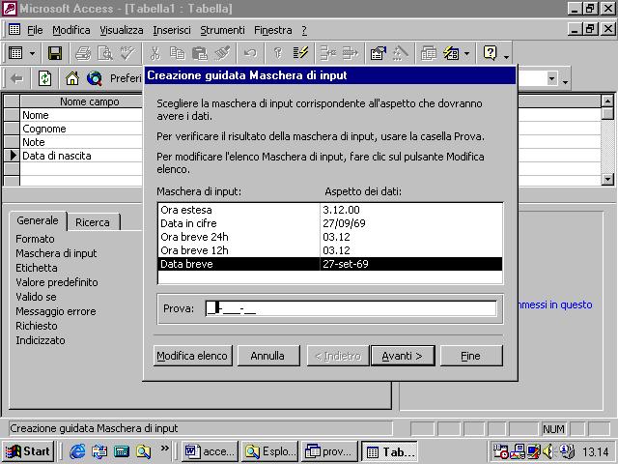Click the Paste clipboard icon

click(x=200, y=53)
